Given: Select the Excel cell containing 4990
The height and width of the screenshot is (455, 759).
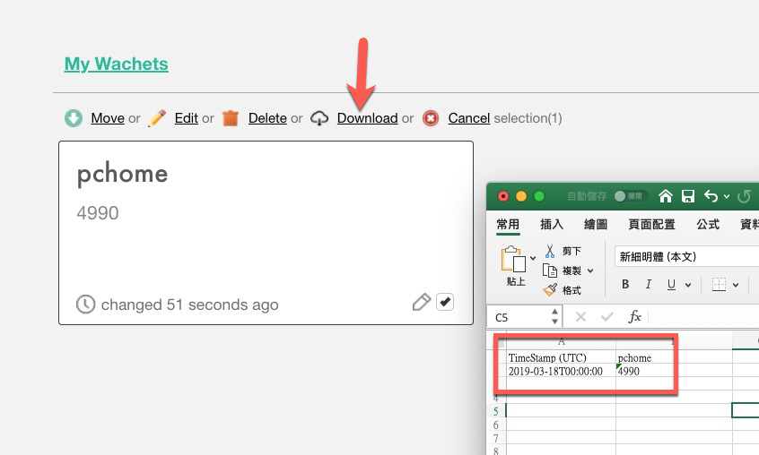Looking at the screenshot, I should tap(674, 371).
